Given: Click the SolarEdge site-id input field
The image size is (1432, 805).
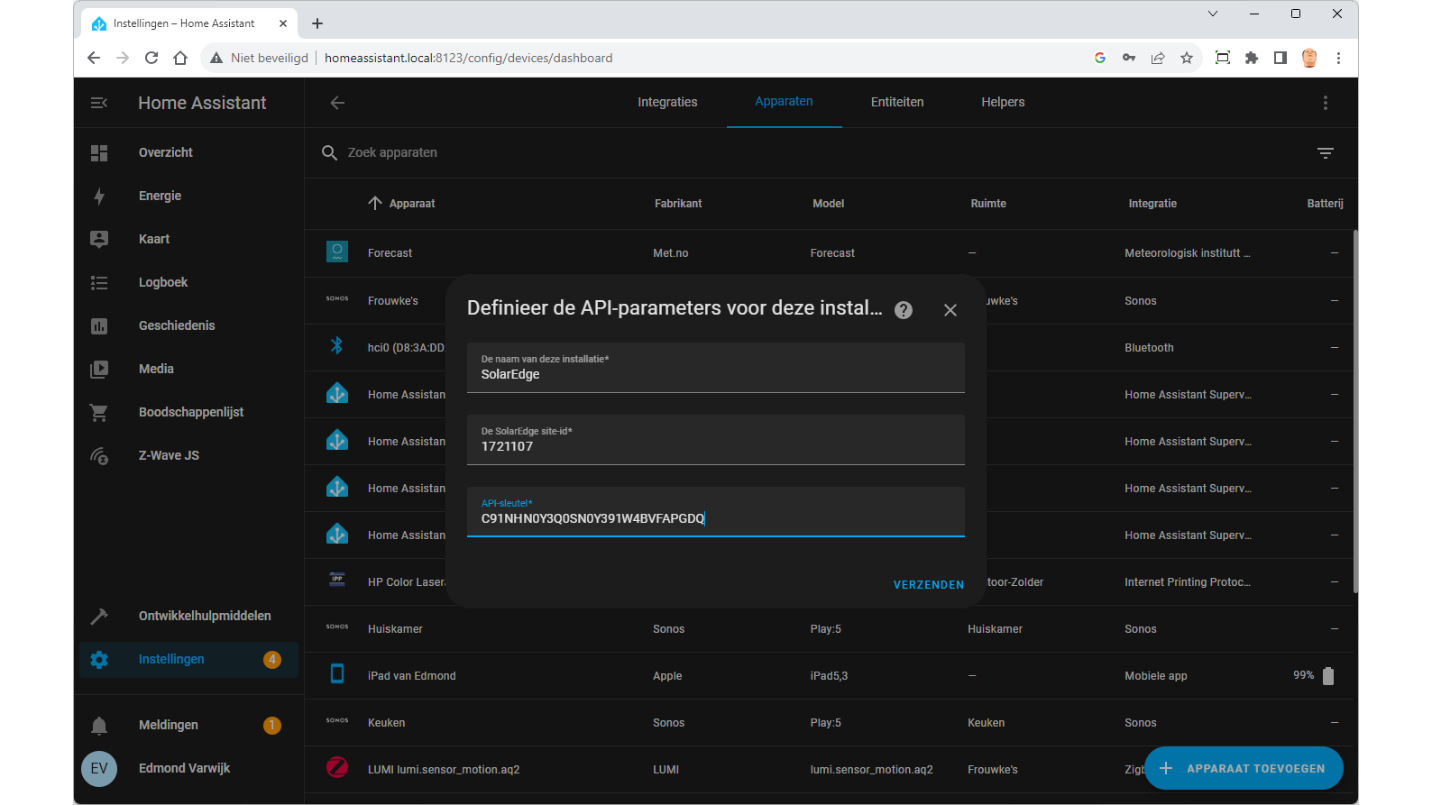Looking at the screenshot, I should [x=715, y=445].
